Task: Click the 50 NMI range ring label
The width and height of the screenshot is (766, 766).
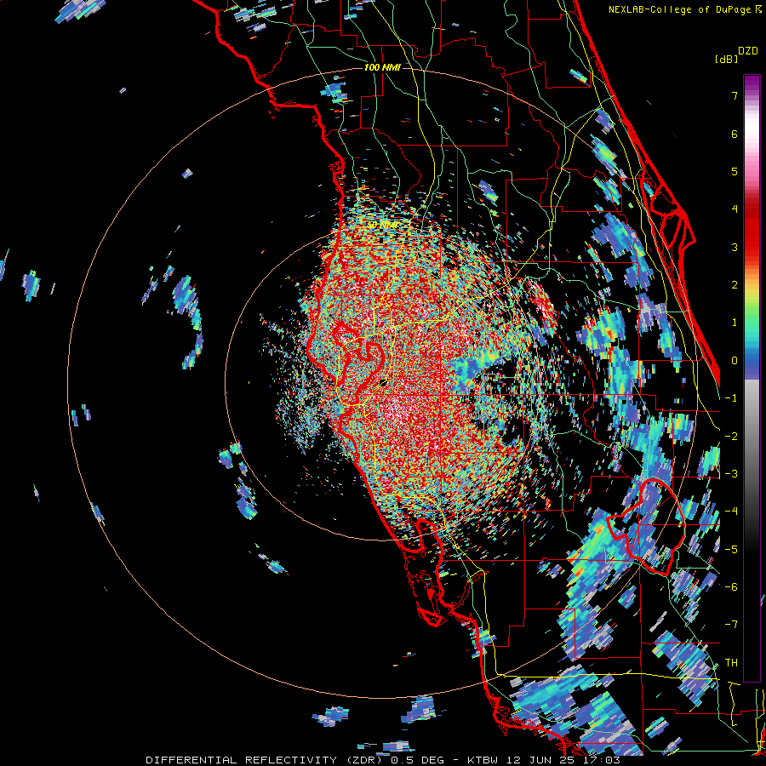Action: tap(382, 225)
